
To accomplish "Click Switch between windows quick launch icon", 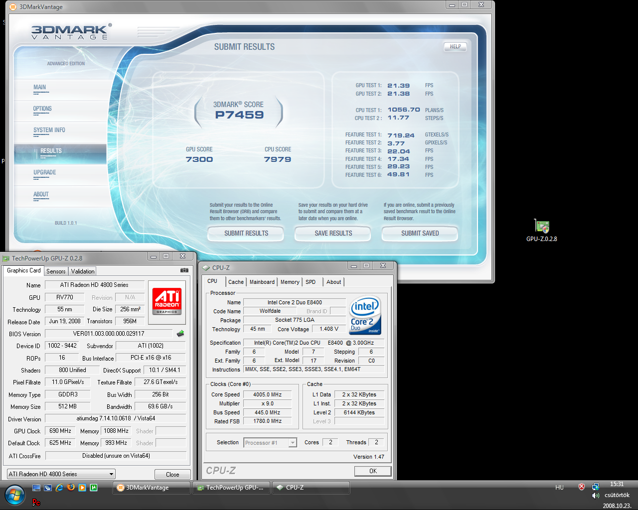I will coord(48,488).
